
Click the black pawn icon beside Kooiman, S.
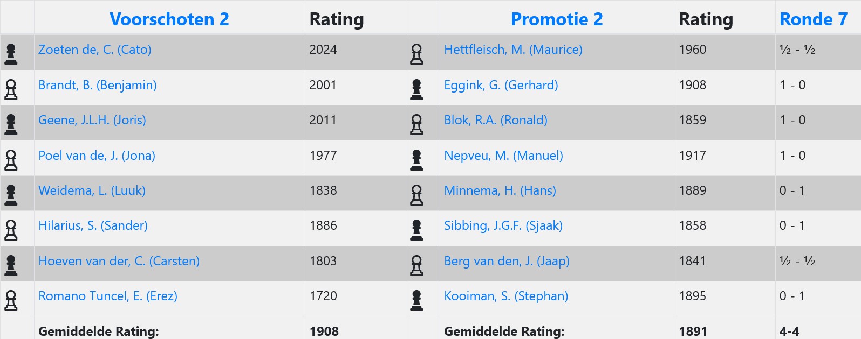[x=416, y=300]
